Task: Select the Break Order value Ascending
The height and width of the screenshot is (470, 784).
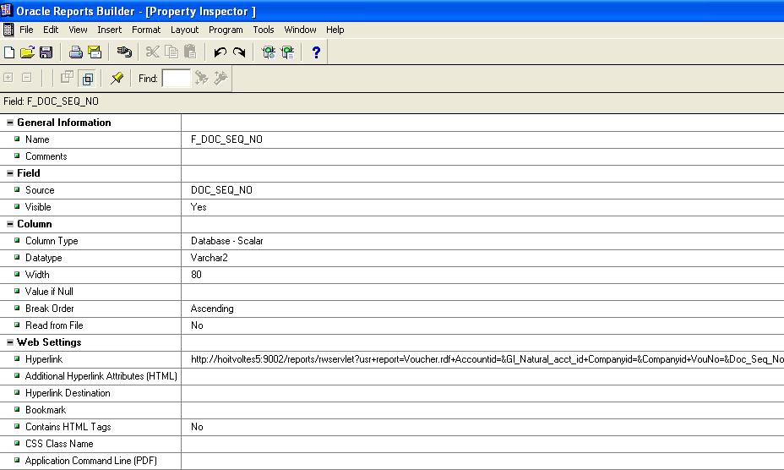Action: click(x=212, y=309)
